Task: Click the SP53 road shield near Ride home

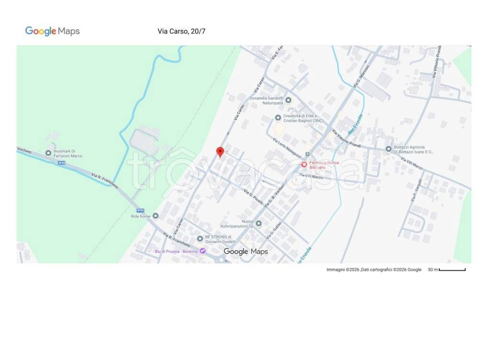Action: (140, 210)
